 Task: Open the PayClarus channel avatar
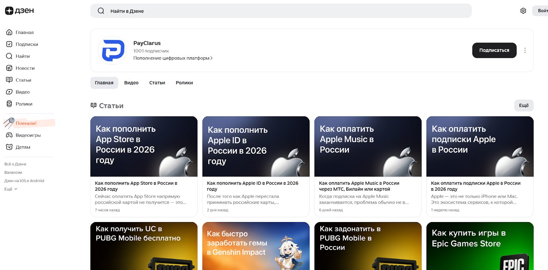(x=112, y=50)
